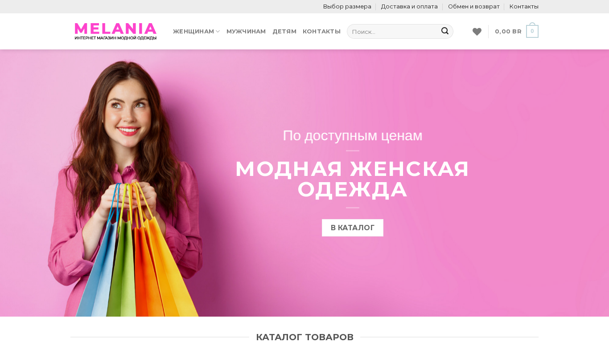Open Доставка и оплата link

point(409,7)
